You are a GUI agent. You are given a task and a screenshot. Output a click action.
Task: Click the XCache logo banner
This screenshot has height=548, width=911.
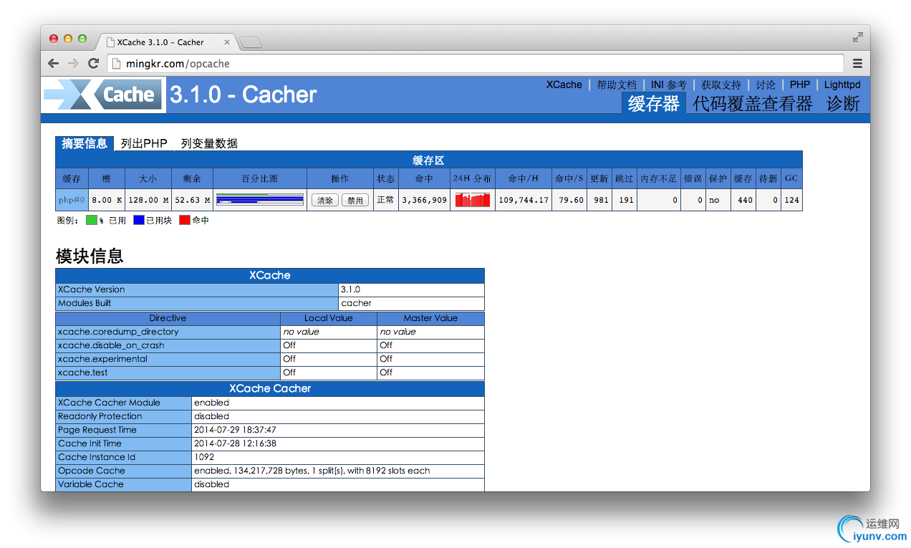tap(103, 95)
